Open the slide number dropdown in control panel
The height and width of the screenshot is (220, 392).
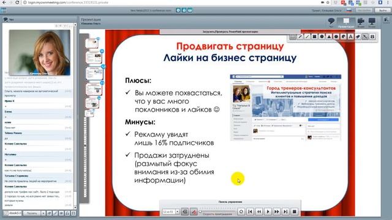point(177,212)
